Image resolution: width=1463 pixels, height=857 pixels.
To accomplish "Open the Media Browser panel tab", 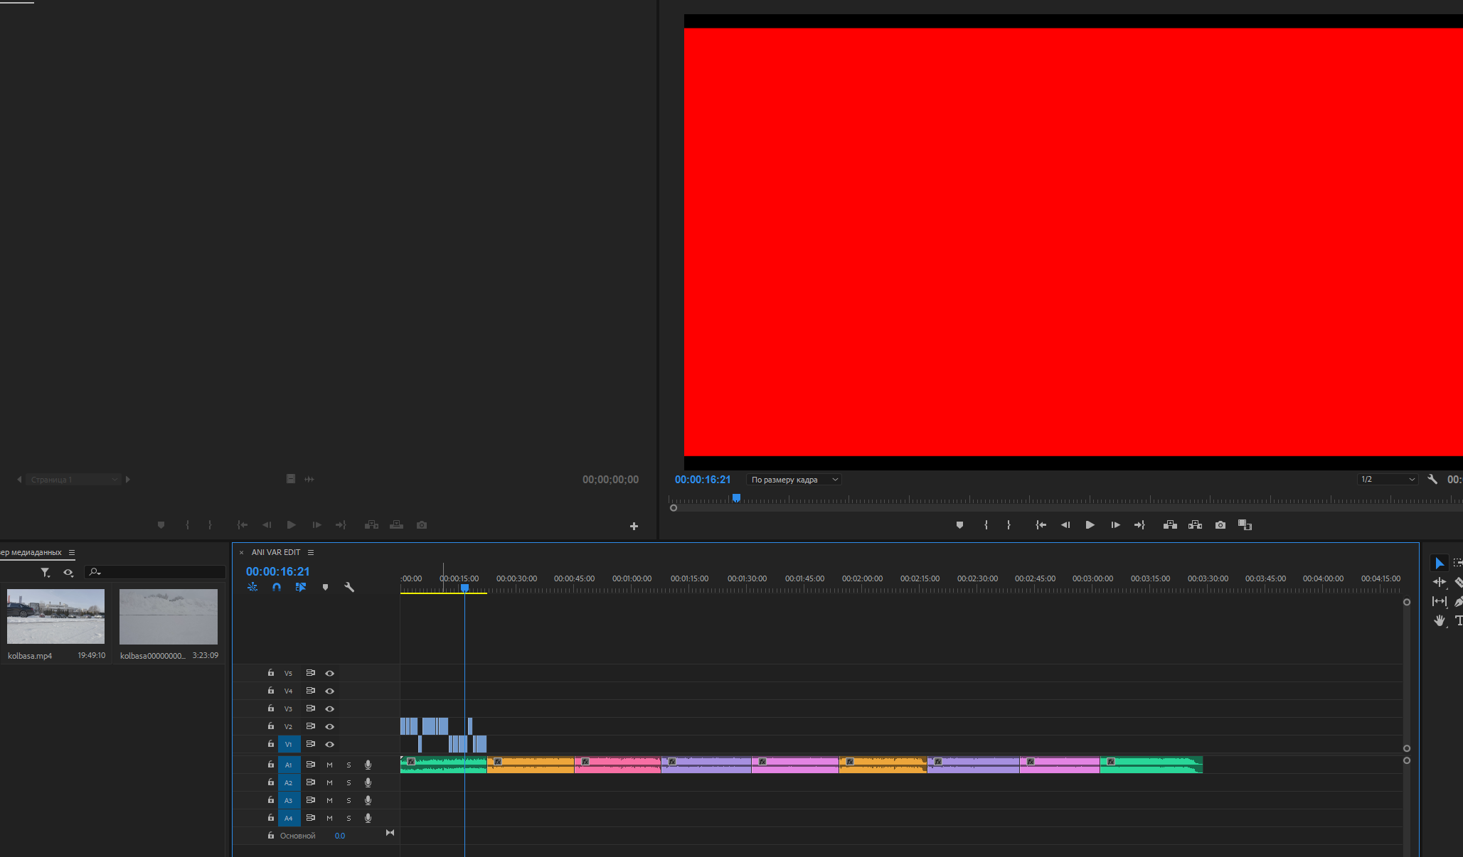I will (x=31, y=552).
